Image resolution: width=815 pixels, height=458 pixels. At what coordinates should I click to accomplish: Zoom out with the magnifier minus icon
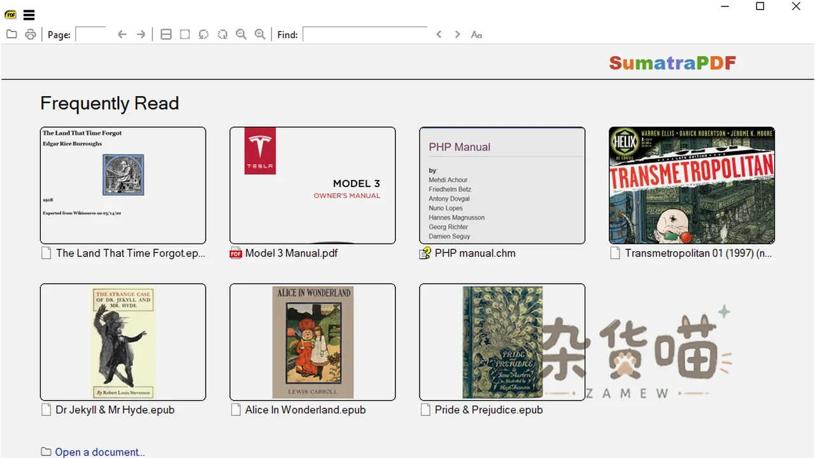pos(241,34)
